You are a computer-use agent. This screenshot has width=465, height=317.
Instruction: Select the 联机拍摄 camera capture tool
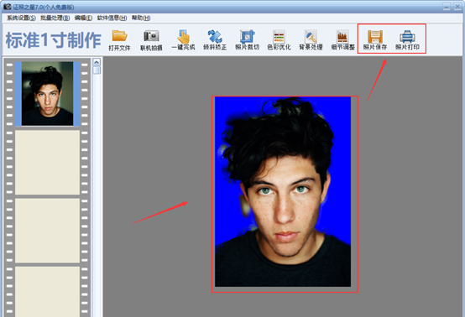click(x=151, y=40)
